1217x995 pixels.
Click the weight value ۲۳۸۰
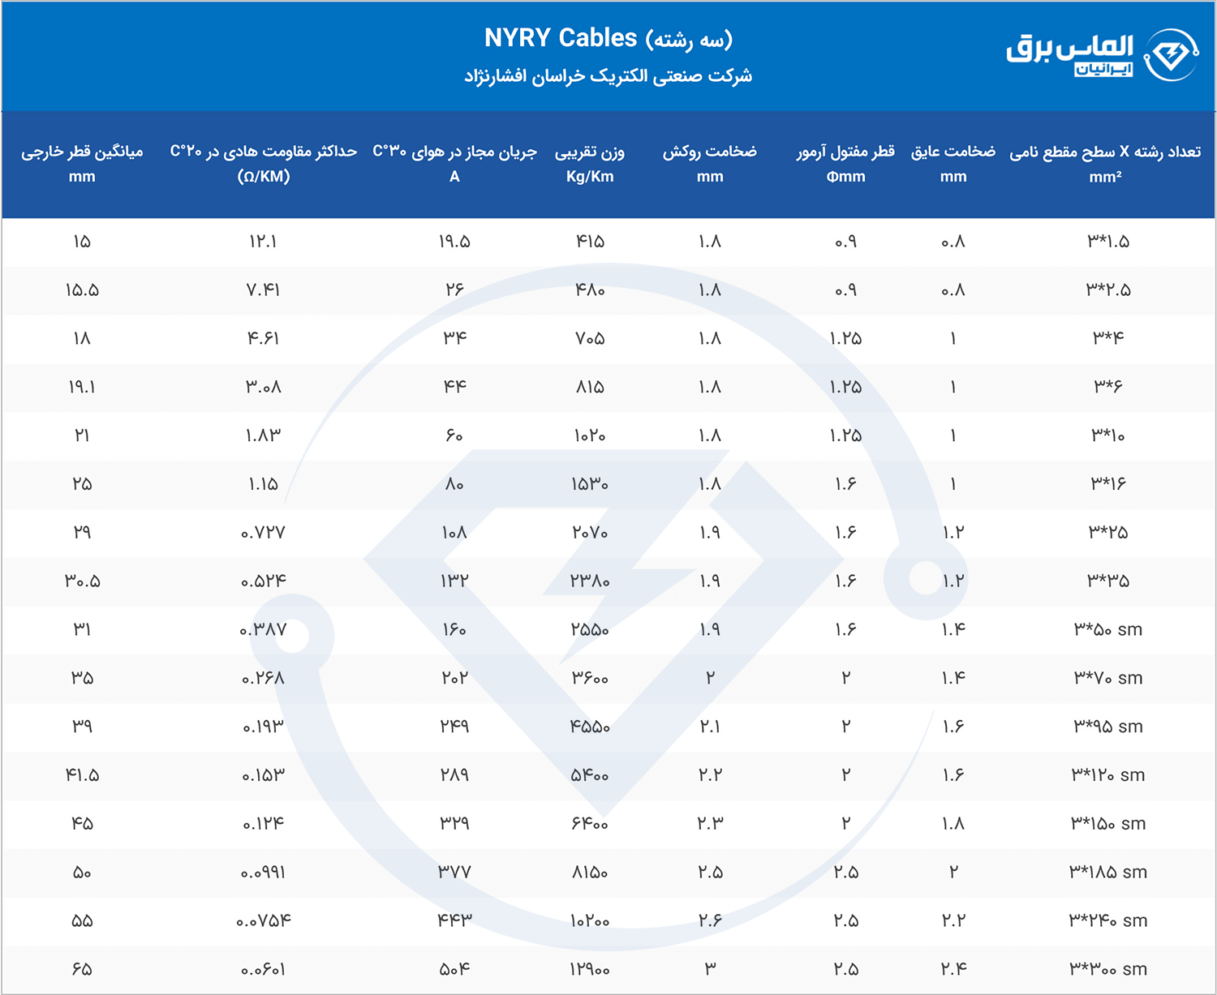point(590,581)
